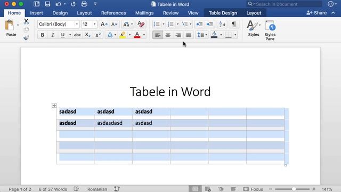
Task: Undo the last action
Action: tap(58, 4)
